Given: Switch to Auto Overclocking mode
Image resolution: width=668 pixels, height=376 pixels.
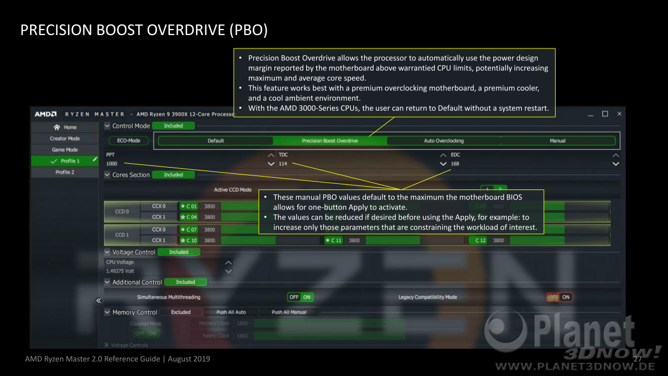Looking at the screenshot, I should pos(444,140).
